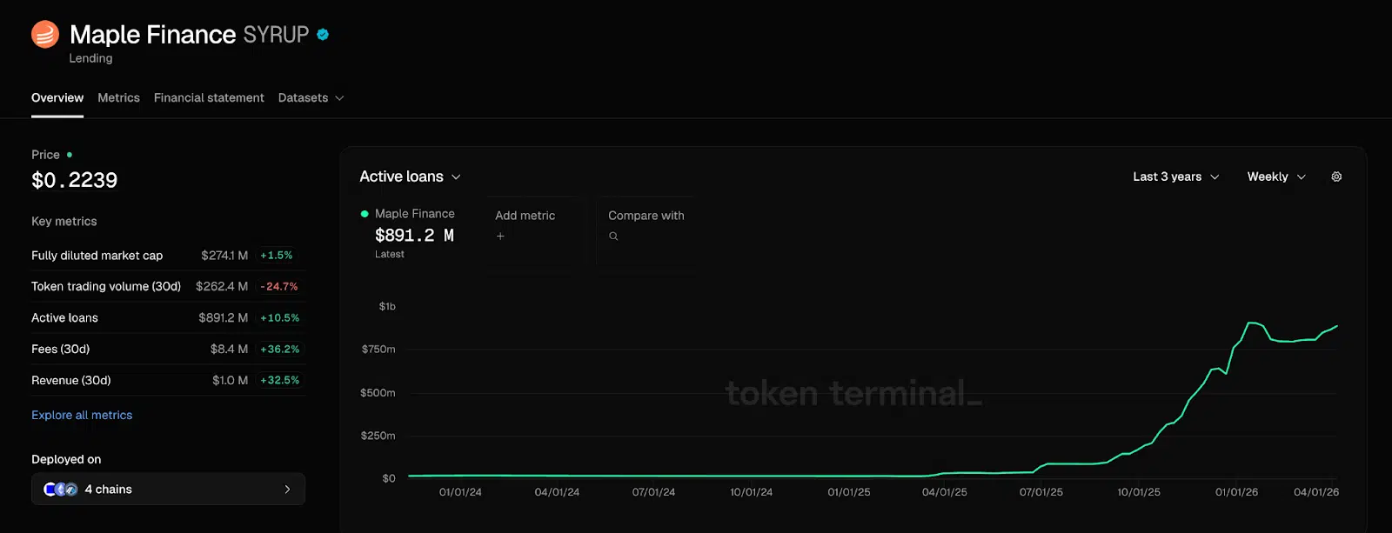Screen dimensions: 1392x533
Task: Click the 04/01/25 x-axis date label
Action: tap(945, 492)
